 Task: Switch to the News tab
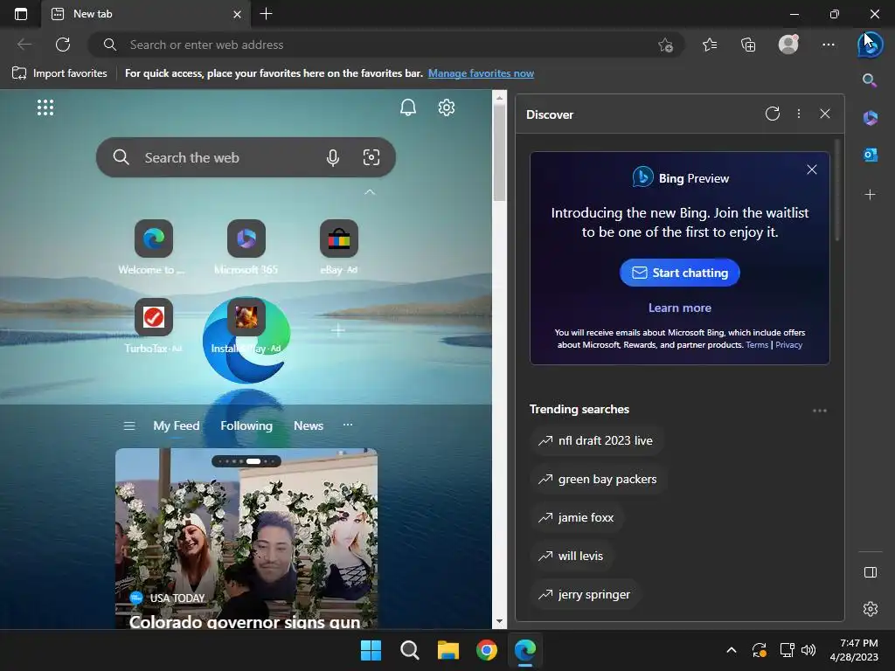click(309, 425)
